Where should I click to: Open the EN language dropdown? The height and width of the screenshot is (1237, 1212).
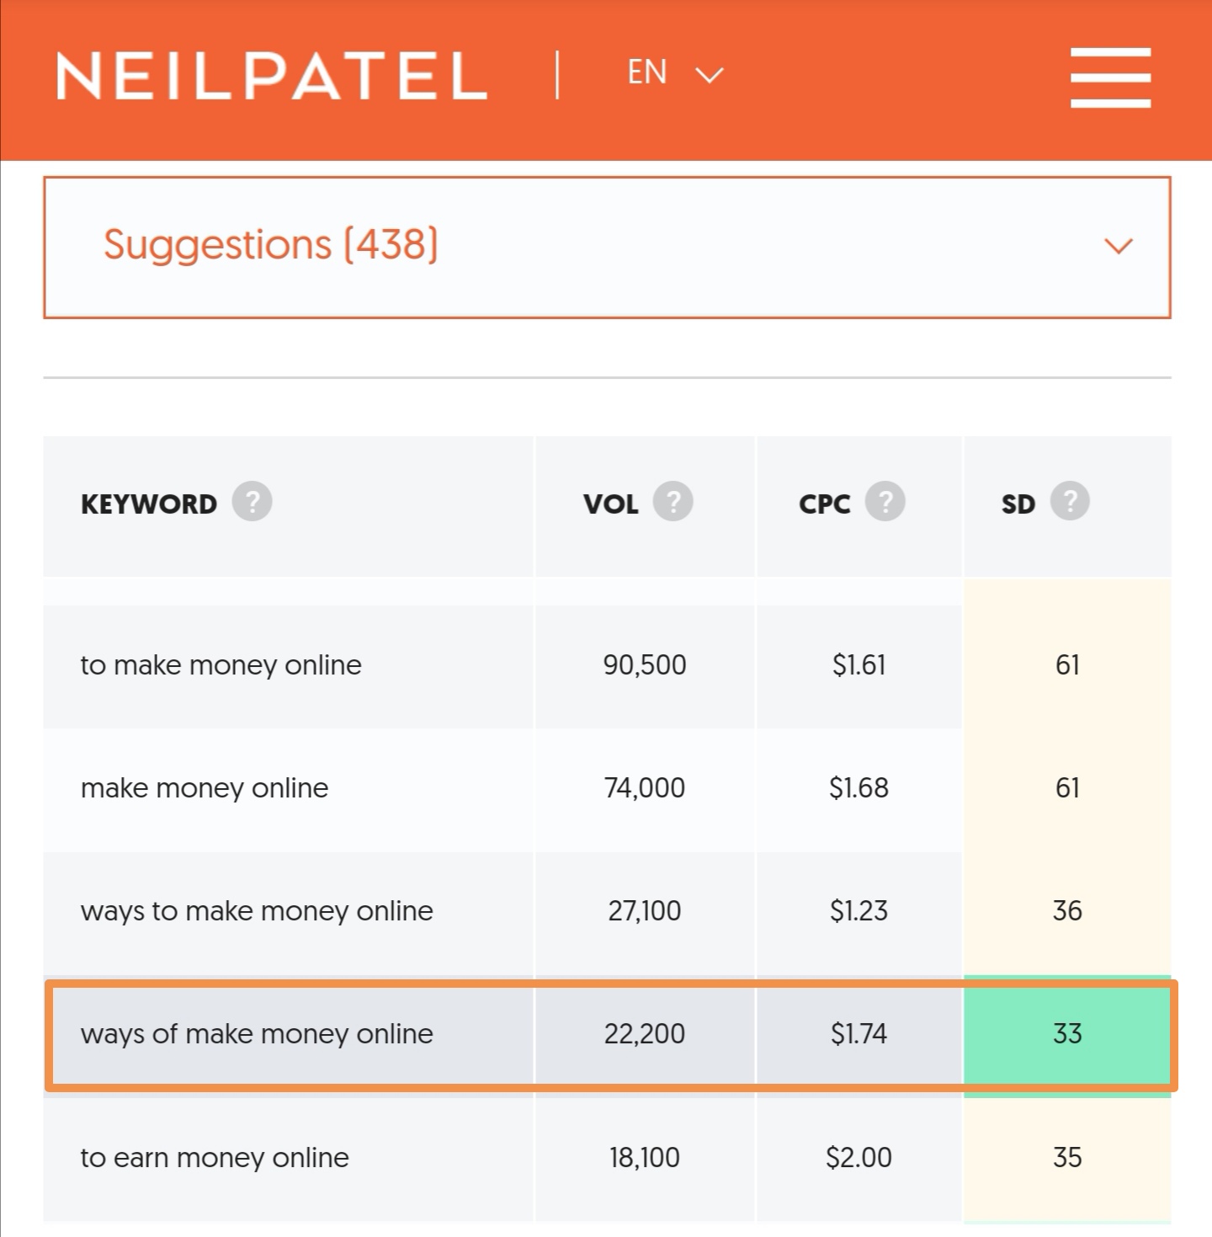[x=675, y=73]
